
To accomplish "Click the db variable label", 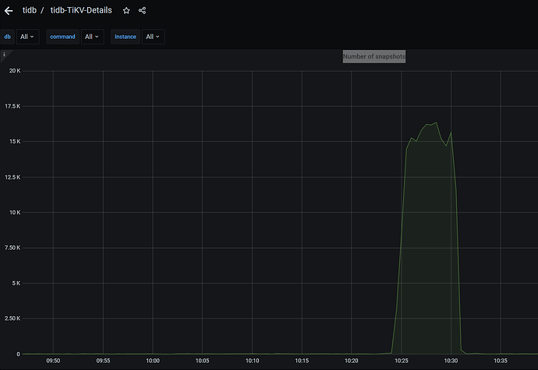I will 8,37.
